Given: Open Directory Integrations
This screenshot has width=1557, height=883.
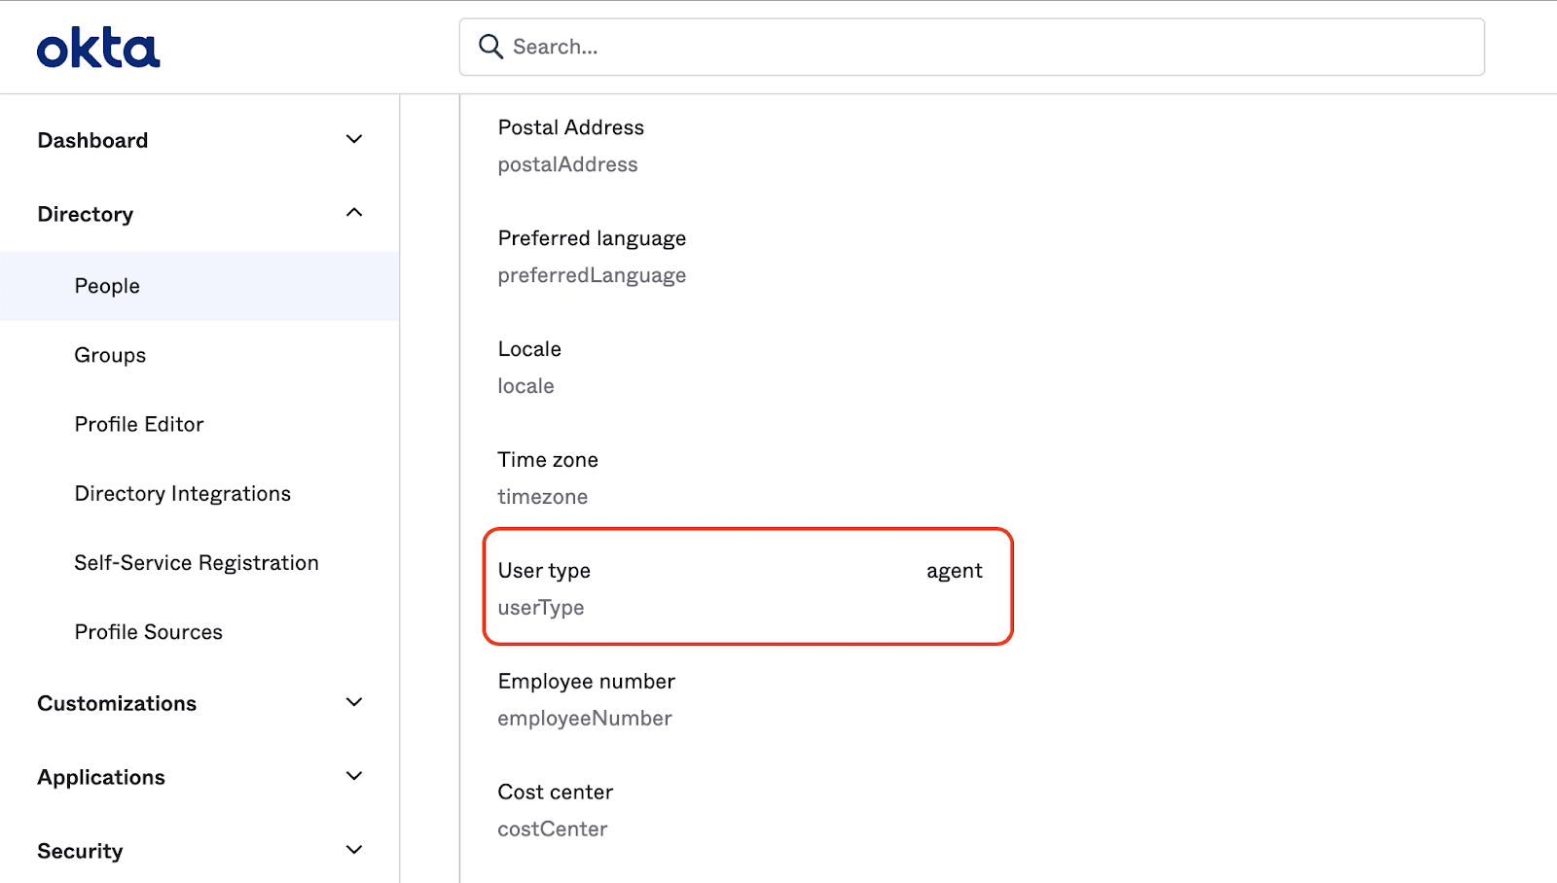Looking at the screenshot, I should point(183,493).
